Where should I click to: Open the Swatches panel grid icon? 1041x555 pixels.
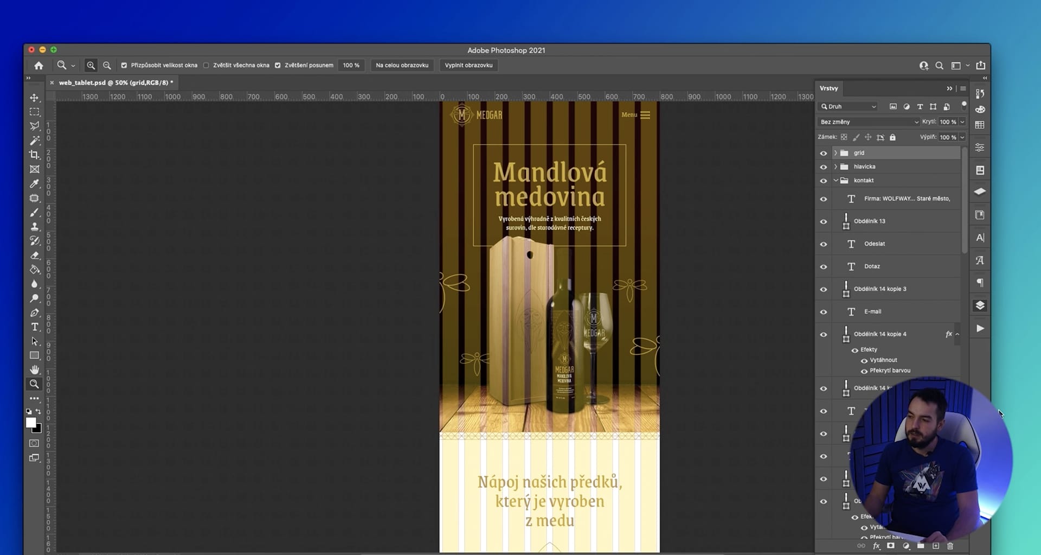coord(980,125)
